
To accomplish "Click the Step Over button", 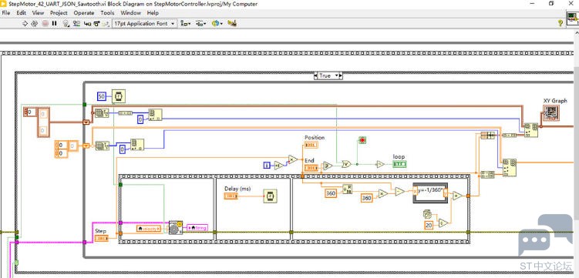I will [x=96, y=24].
